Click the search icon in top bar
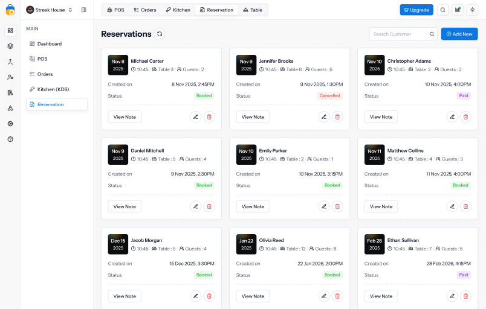 [442, 10]
